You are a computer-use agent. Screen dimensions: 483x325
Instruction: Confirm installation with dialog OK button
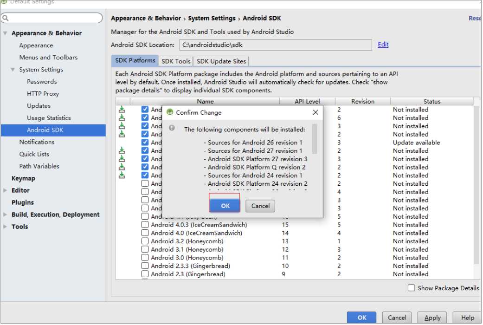coord(225,206)
